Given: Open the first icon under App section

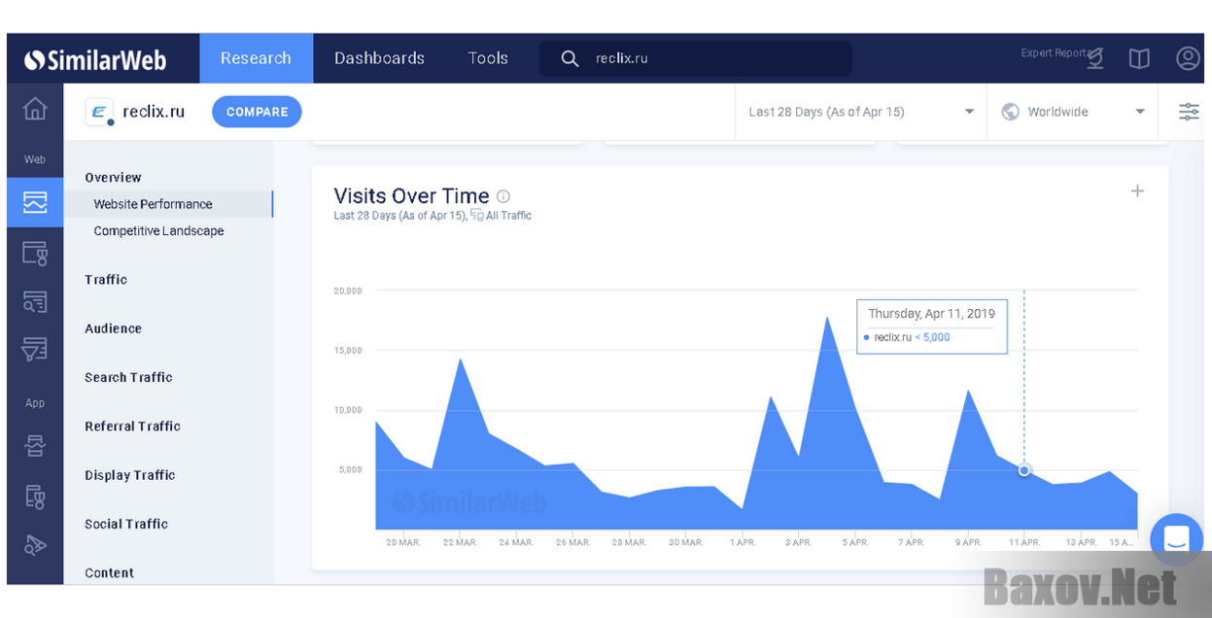Looking at the screenshot, I should [35, 446].
